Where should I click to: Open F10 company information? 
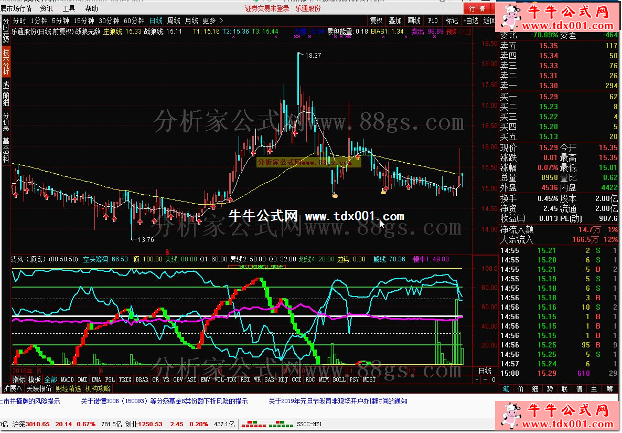tap(433, 20)
